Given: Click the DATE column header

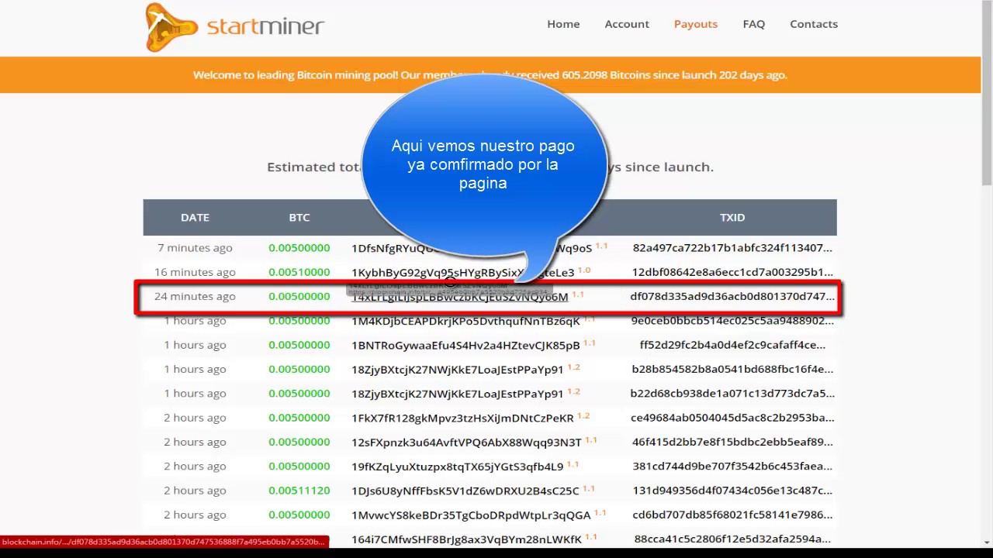Looking at the screenshot, I should tap(195, 218).
